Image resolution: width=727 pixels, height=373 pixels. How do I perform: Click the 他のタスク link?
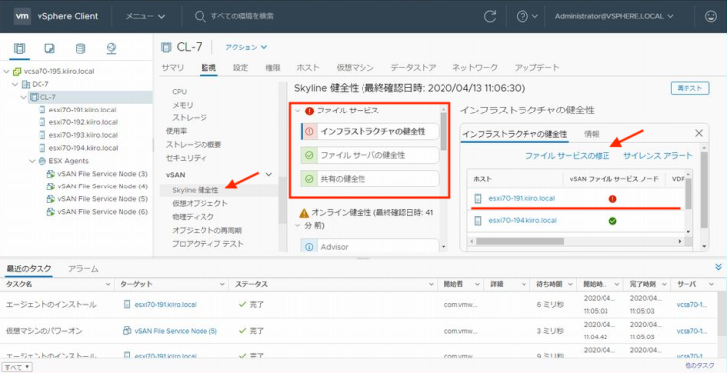tap(700, 366)
